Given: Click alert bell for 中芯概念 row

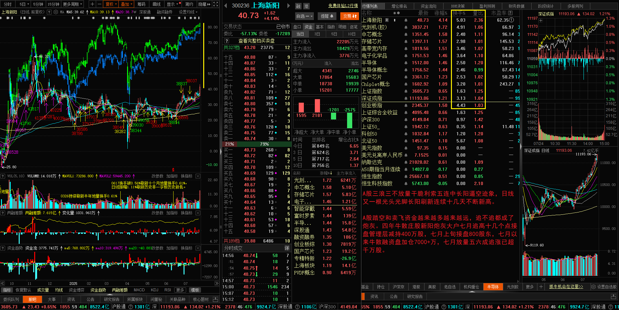Looking at the screenshot, I should (x=405, y=34).
